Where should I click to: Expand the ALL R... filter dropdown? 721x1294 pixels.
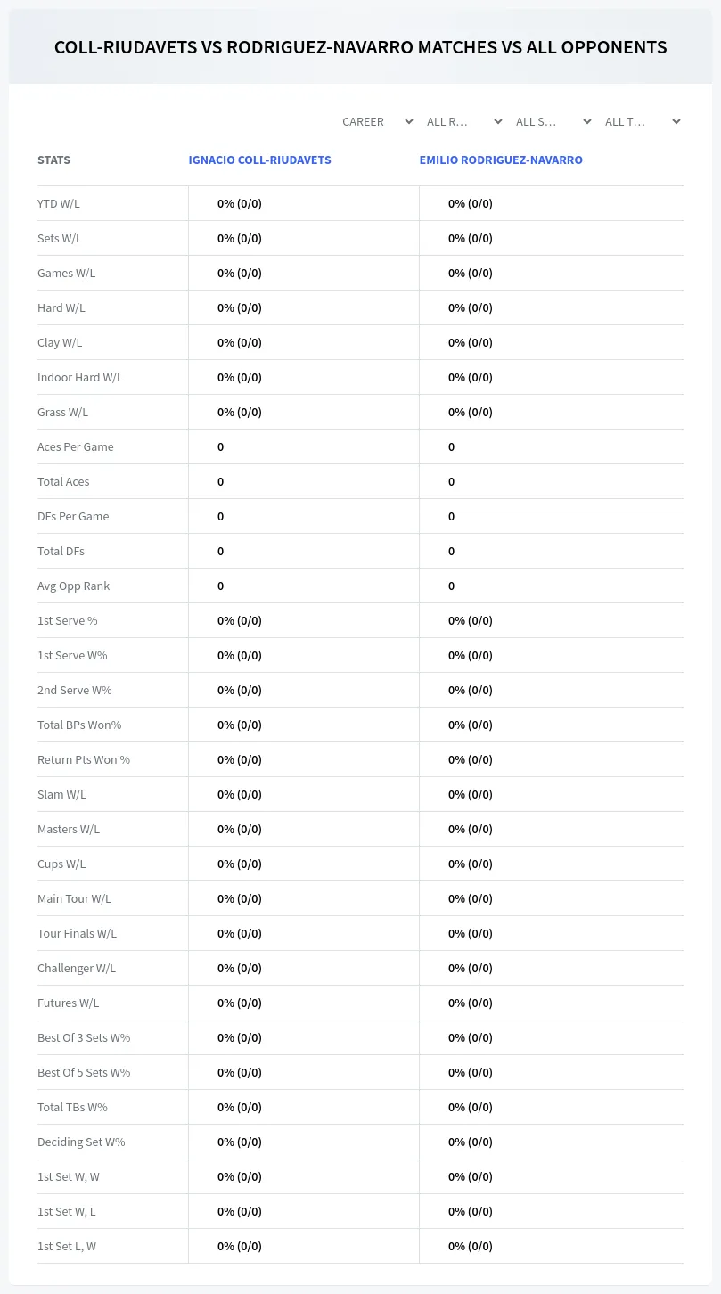click(x=464, y=121)
